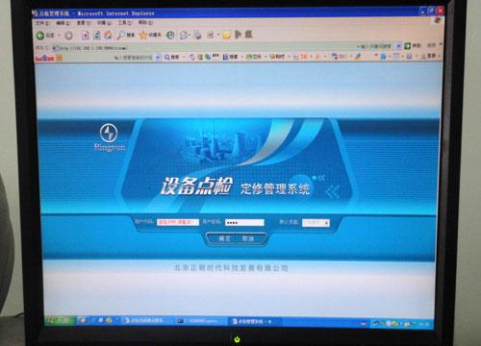Click the 取消 (Cancel) button

[x=248, y=238]
